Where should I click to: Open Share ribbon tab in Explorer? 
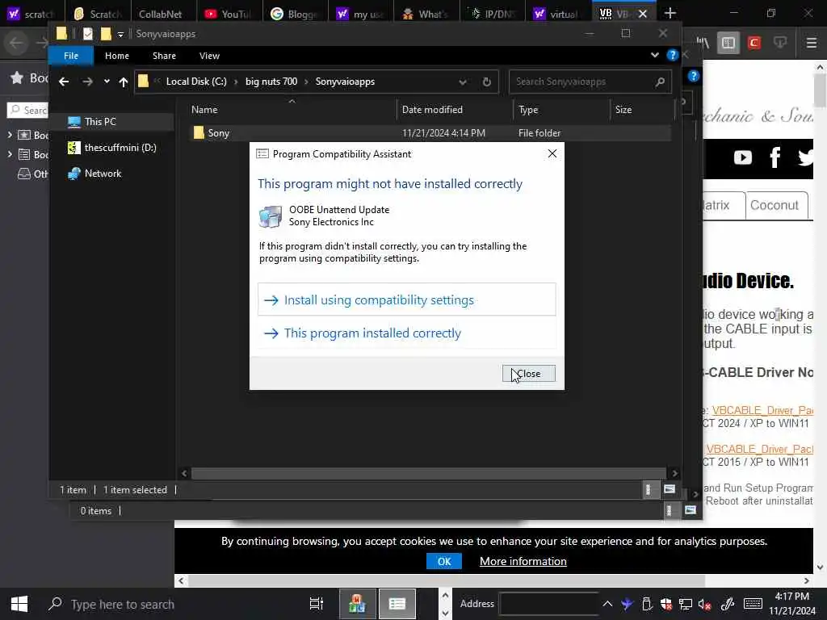point(164,56)
